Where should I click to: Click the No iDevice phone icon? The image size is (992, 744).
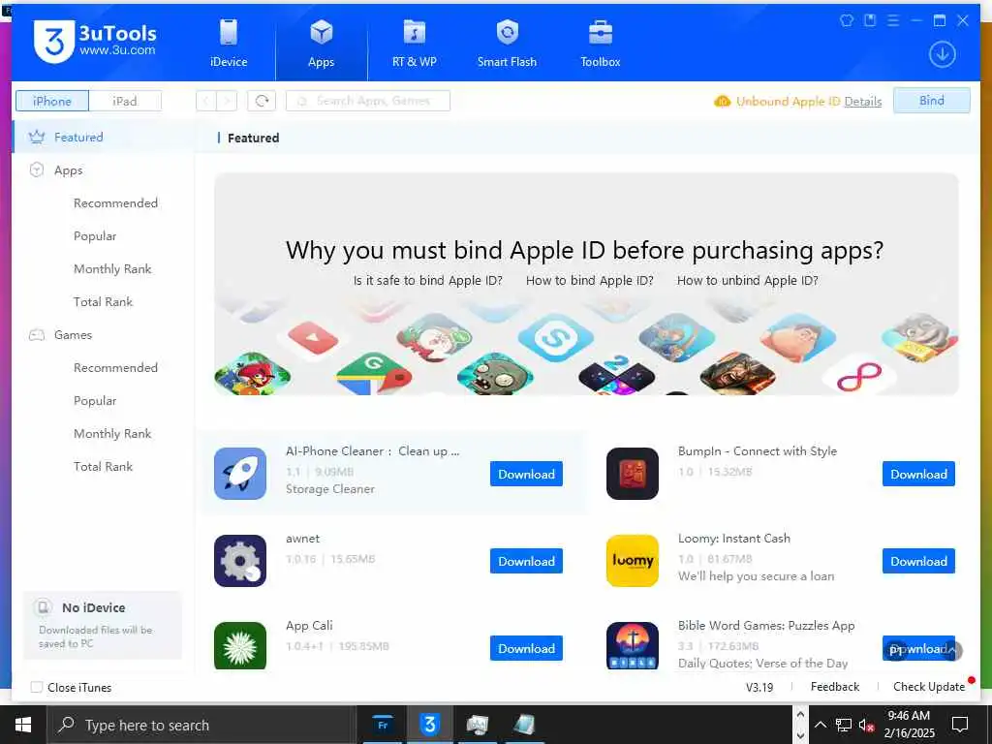43,607
